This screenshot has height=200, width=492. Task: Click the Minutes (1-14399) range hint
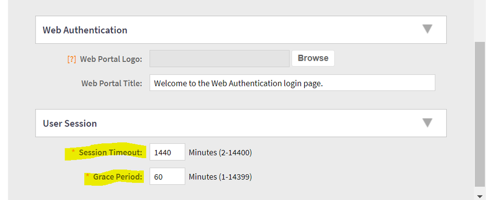pos(220,176)
